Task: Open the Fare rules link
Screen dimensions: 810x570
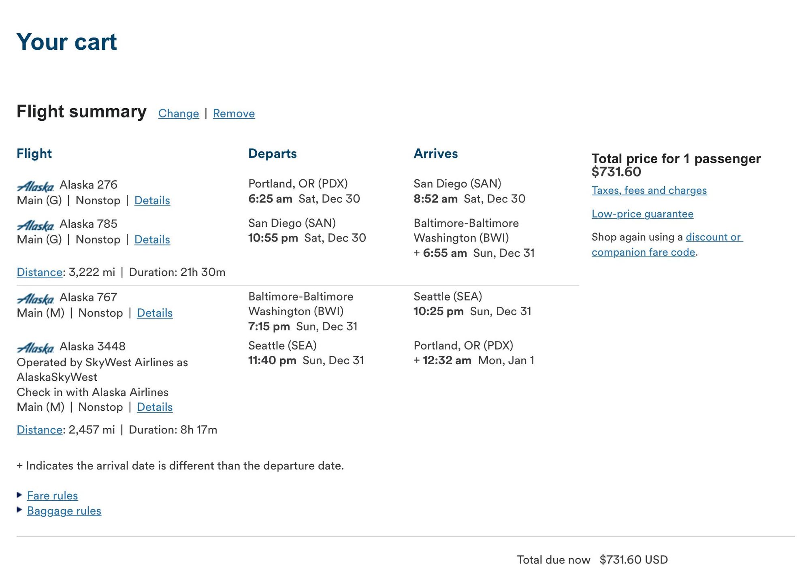Action: 53,495
